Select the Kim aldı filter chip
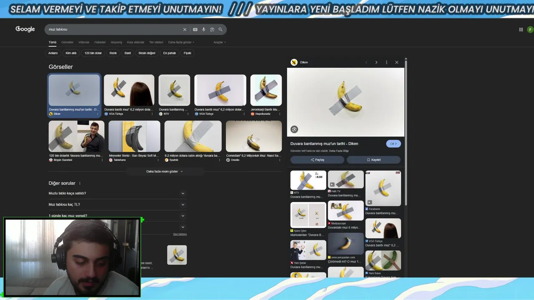The width and height of the screenshot is (534, 300). point(71,53)
